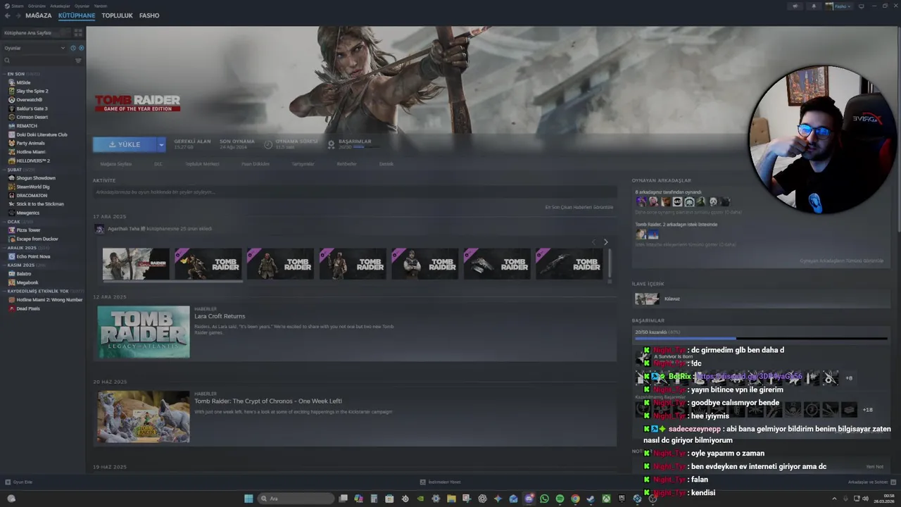Open the Arkadaşlar menu
The width and height of the screenshot is (901, 507).
pyautogui.click(x=60, y=6)
